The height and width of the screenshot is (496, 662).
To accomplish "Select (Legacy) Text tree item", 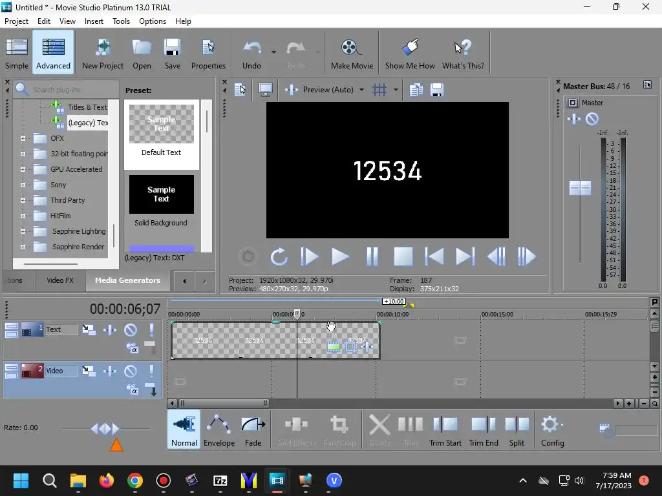I will coord(88,123).
